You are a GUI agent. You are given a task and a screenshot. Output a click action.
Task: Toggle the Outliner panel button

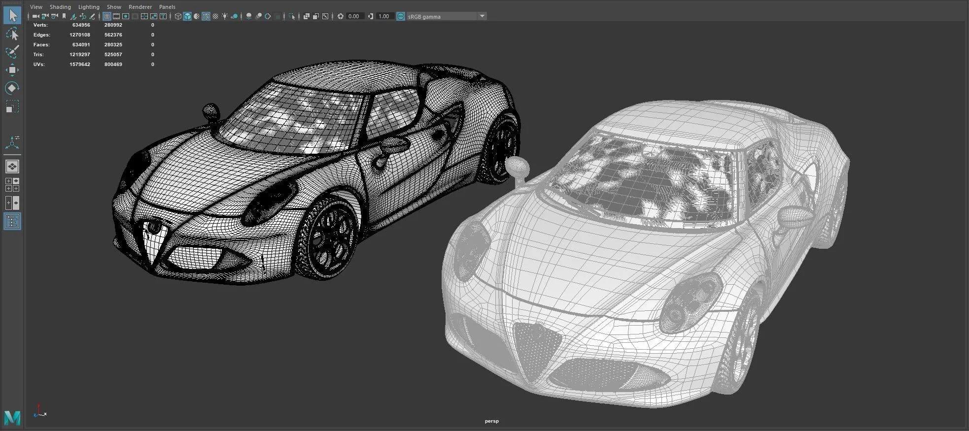pyautogui.click(x=12, y=221)
